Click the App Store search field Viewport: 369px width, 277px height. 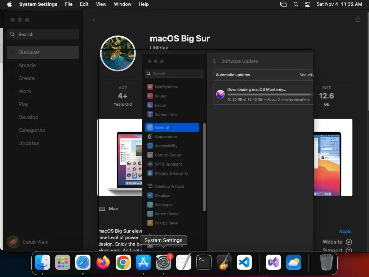pos(43,34)
